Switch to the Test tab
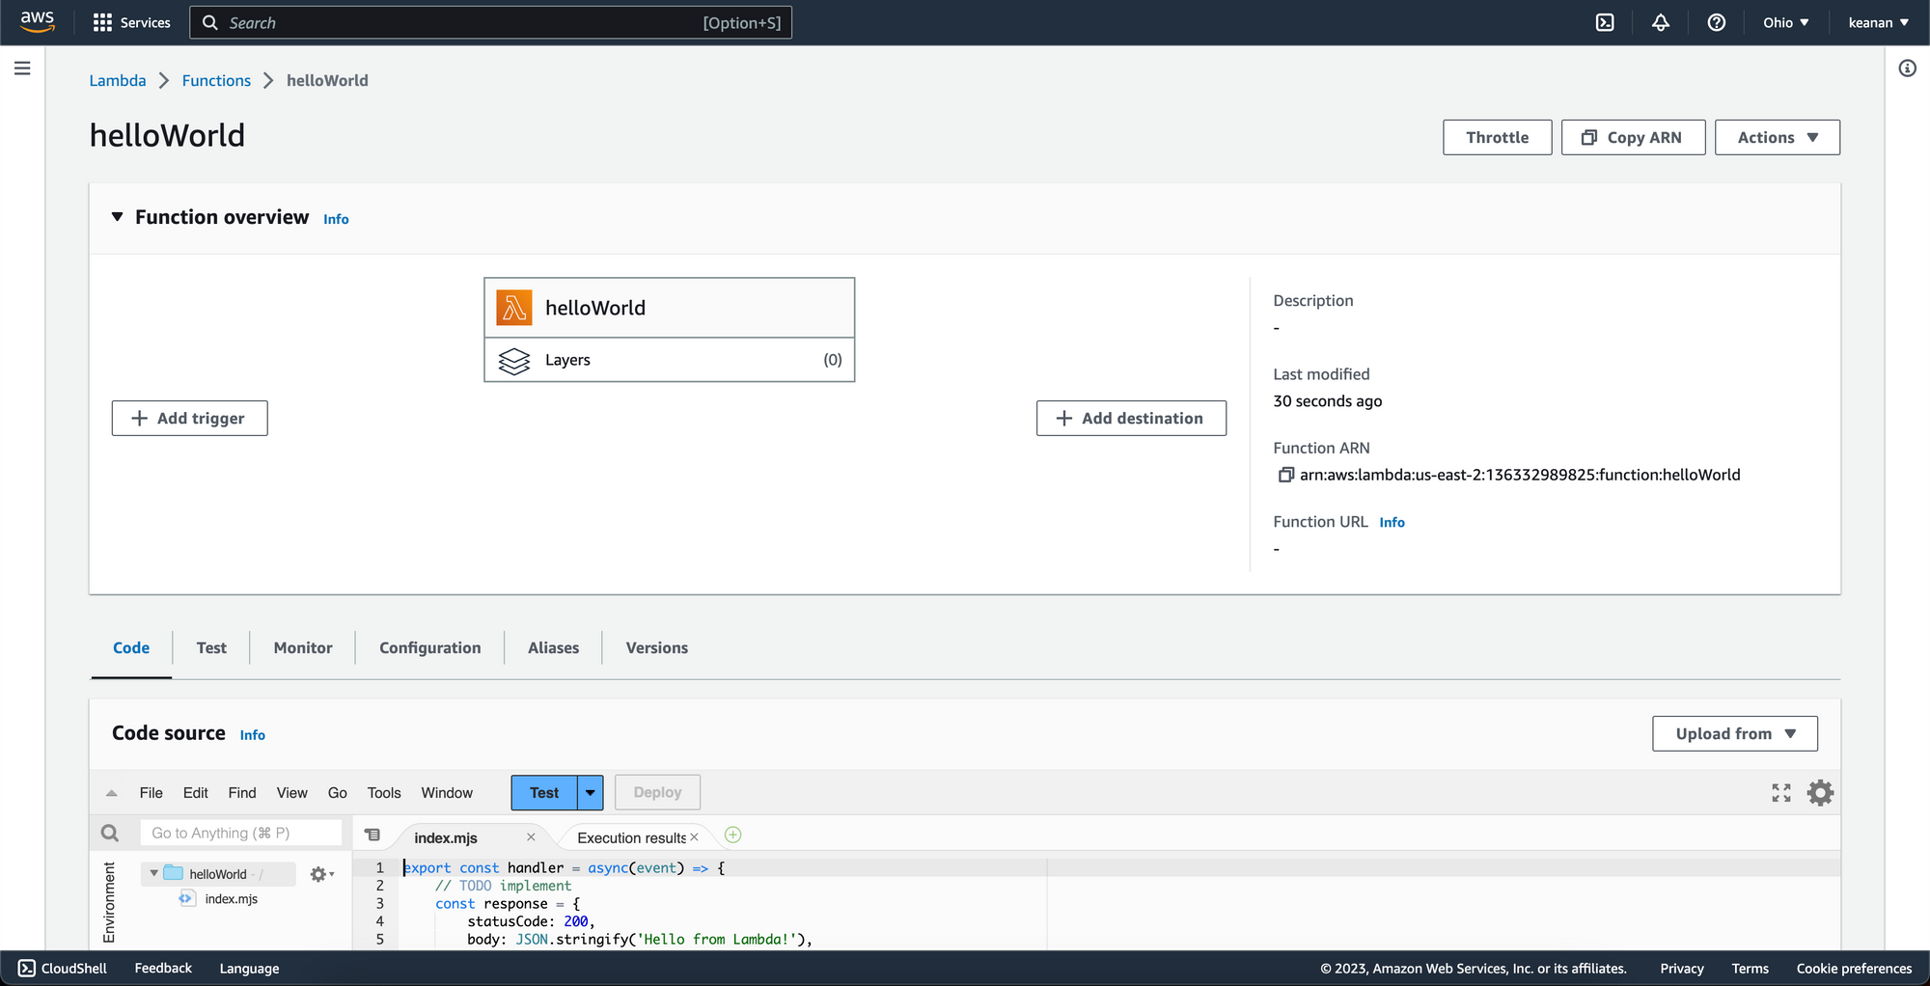Image resolution: width=1930 pixels, height=986 pixels. (x=211, y=648)
